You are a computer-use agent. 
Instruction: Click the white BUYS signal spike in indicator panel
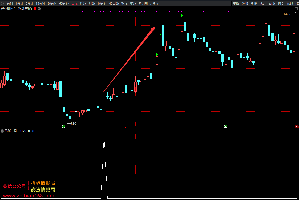coord(104,167)
